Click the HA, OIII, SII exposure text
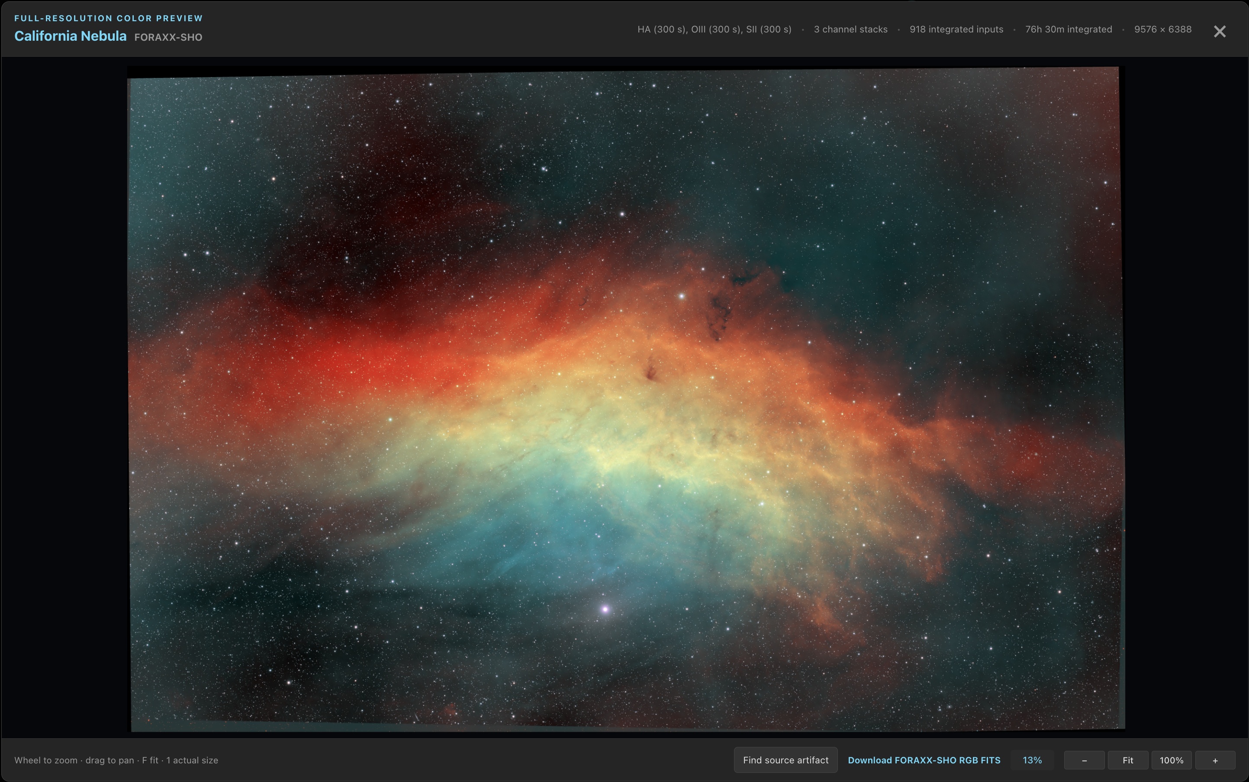 [714, 29]
